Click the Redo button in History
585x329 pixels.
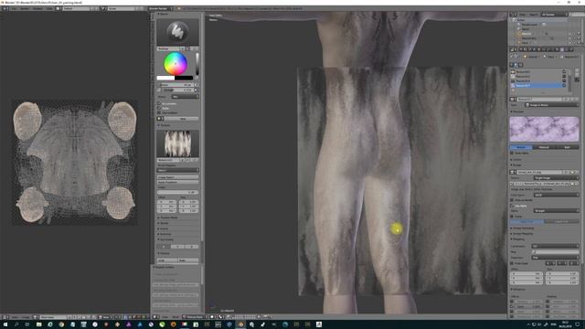pos(188,260)
